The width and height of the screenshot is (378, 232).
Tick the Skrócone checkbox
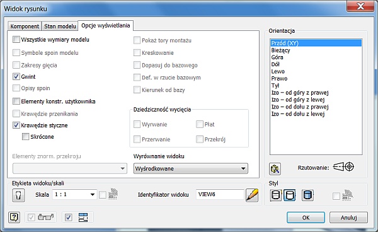point(26,137)
